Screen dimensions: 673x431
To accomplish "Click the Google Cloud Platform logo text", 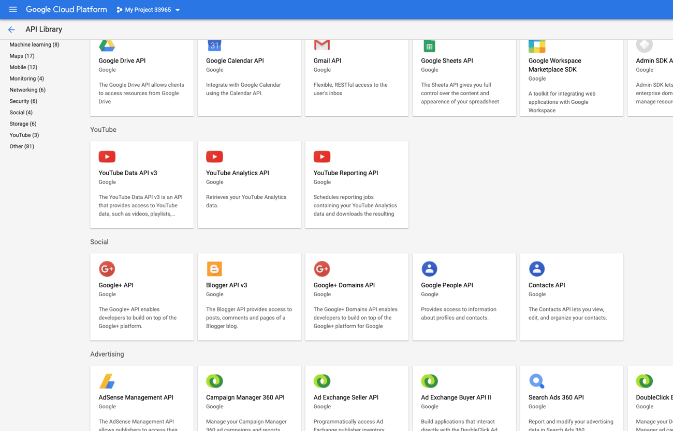I will tap(66, 9).
